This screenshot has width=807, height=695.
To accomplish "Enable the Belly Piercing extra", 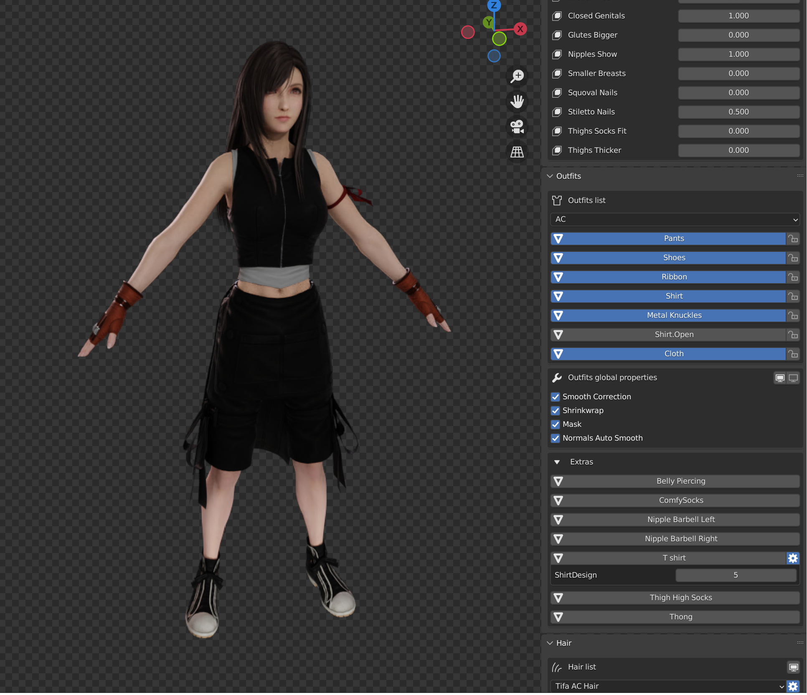I will click(x=675, y=482).
